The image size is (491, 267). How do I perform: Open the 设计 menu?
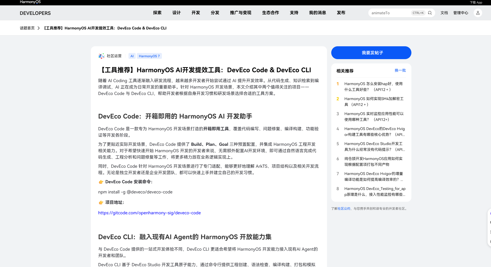coord(177,13)
